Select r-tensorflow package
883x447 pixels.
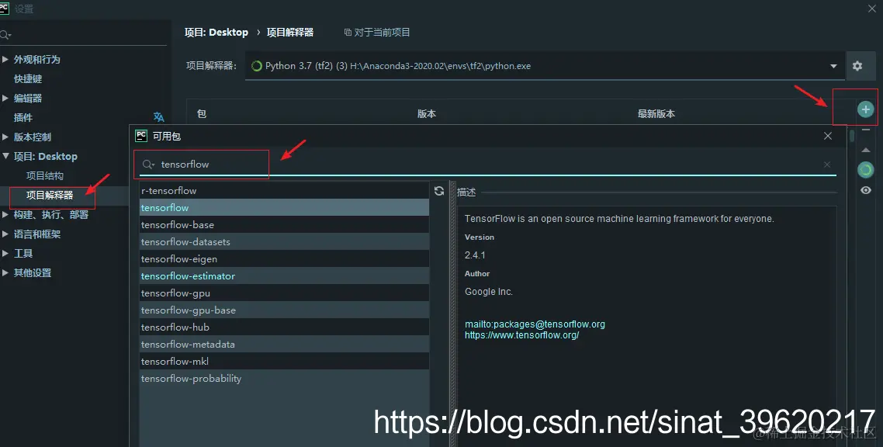(x=285, y=191)
